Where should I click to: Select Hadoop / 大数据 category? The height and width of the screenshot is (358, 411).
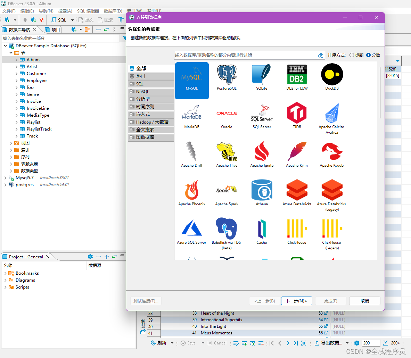(151, 122)
